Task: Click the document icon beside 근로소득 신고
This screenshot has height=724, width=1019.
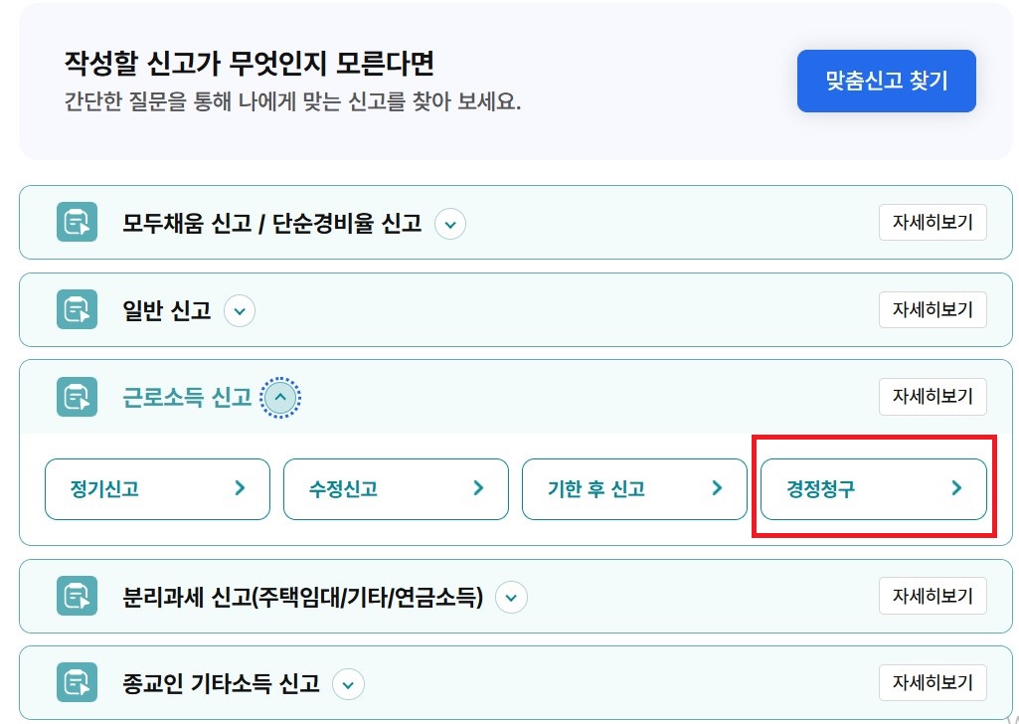Action: [76, 396]
